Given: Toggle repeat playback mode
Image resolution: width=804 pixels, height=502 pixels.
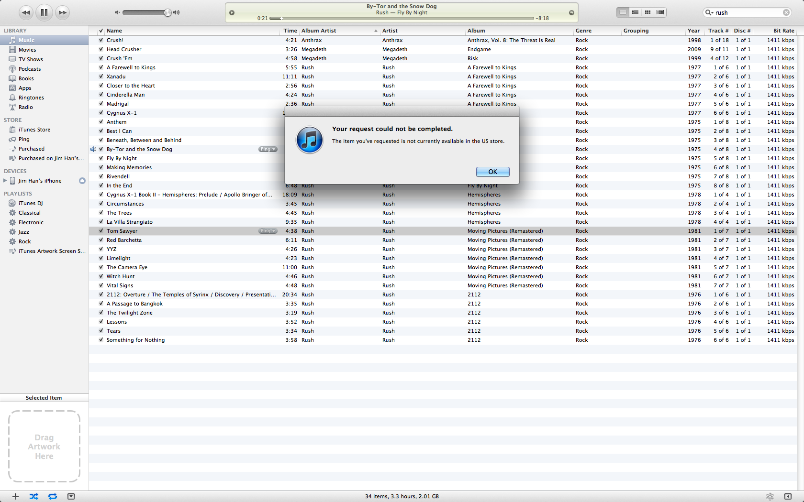Looking at the screenshot, I should click(x=53, y=496).
